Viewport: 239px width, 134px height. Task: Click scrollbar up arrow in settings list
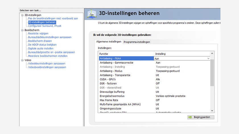pyautogui.click(x=212, y=54)
